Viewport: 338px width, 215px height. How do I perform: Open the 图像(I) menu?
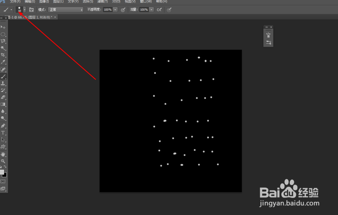(x=44, y=1)
